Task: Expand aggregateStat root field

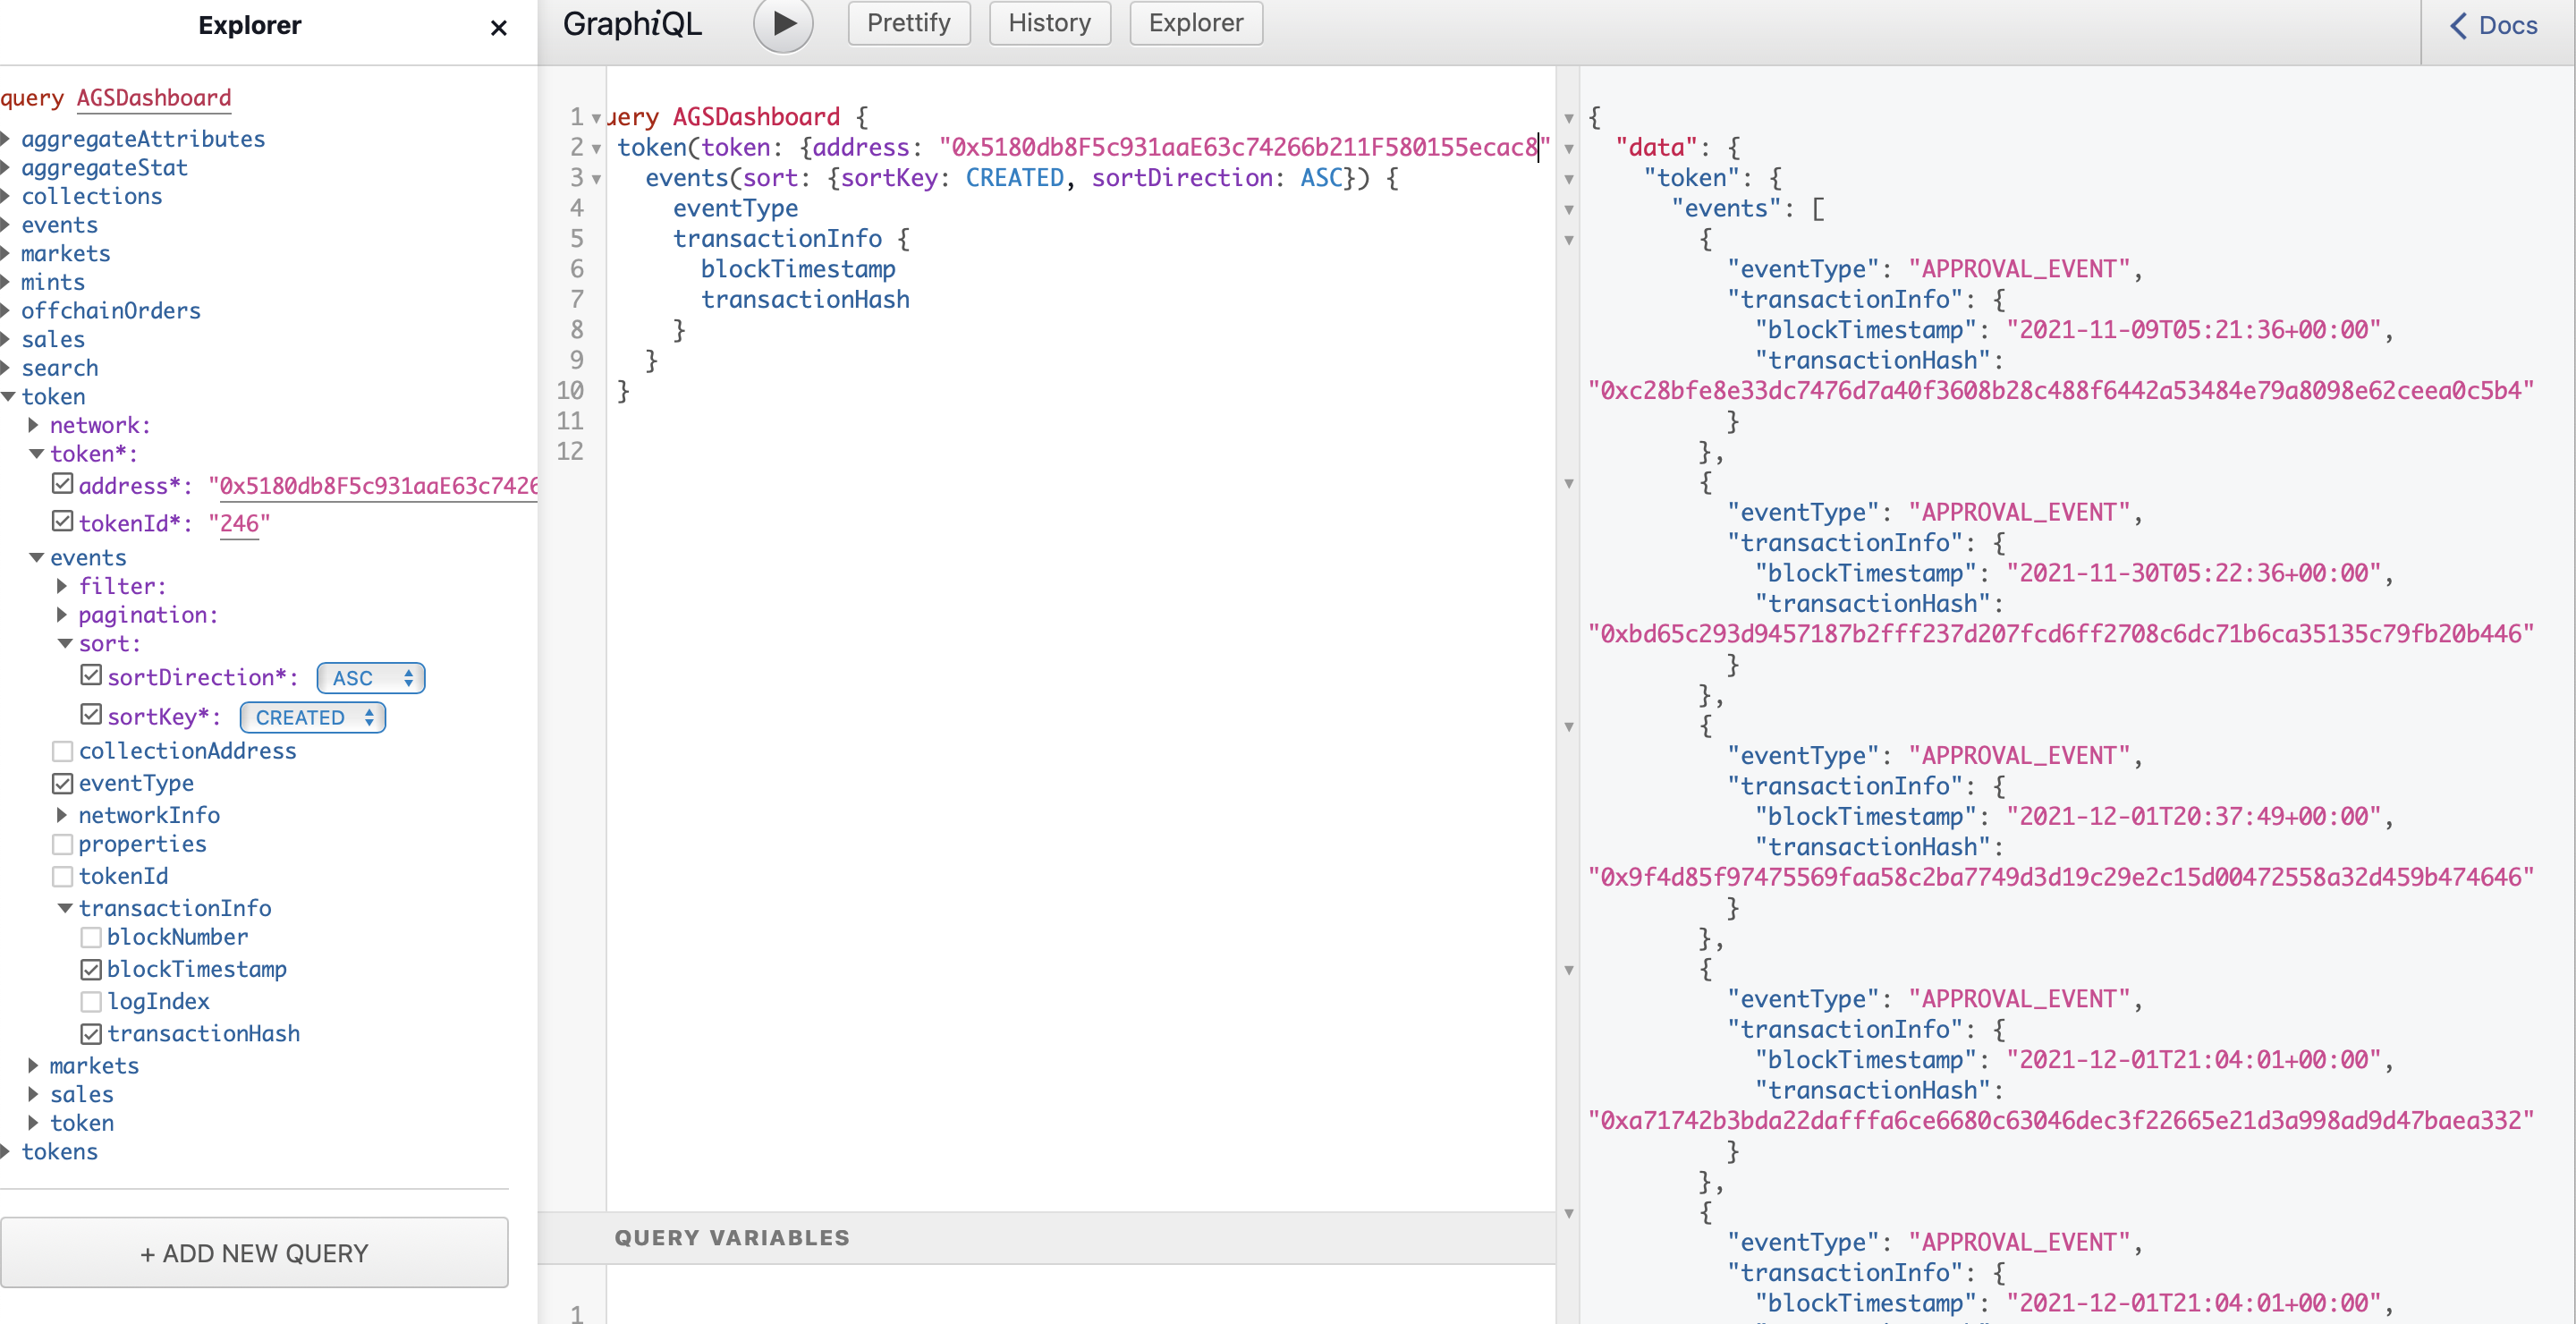Action: point(6,167)
